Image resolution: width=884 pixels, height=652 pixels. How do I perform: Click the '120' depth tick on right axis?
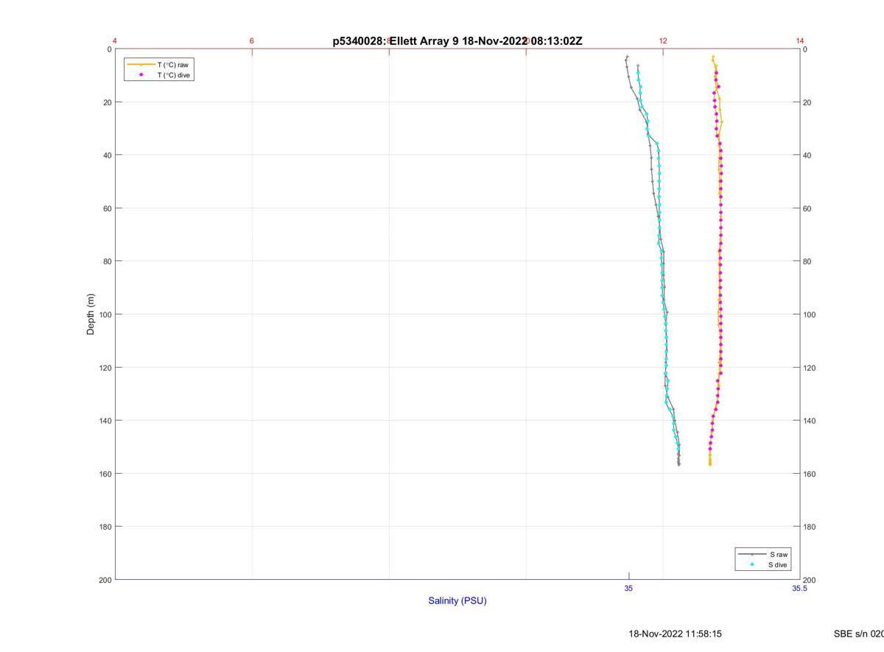[x=810, y=368]
